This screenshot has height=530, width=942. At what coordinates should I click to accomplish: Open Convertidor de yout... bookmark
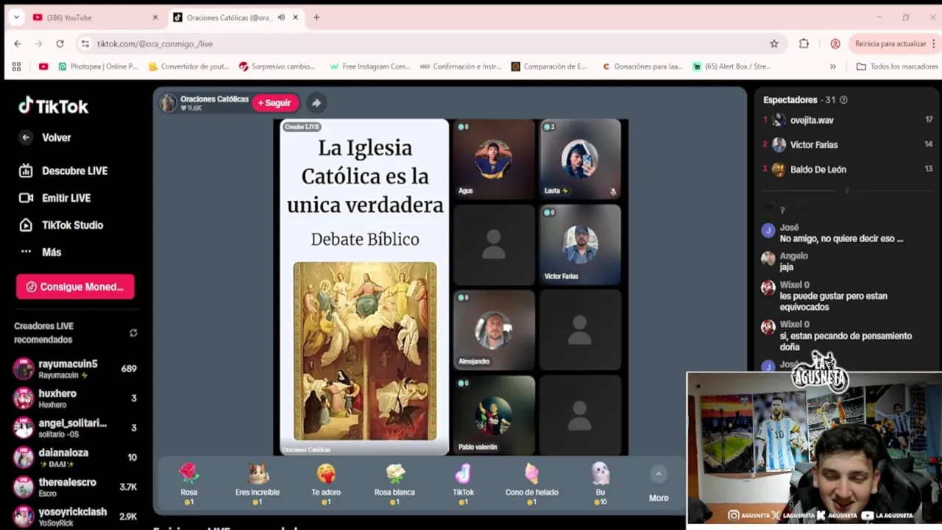tap(188, 66)
